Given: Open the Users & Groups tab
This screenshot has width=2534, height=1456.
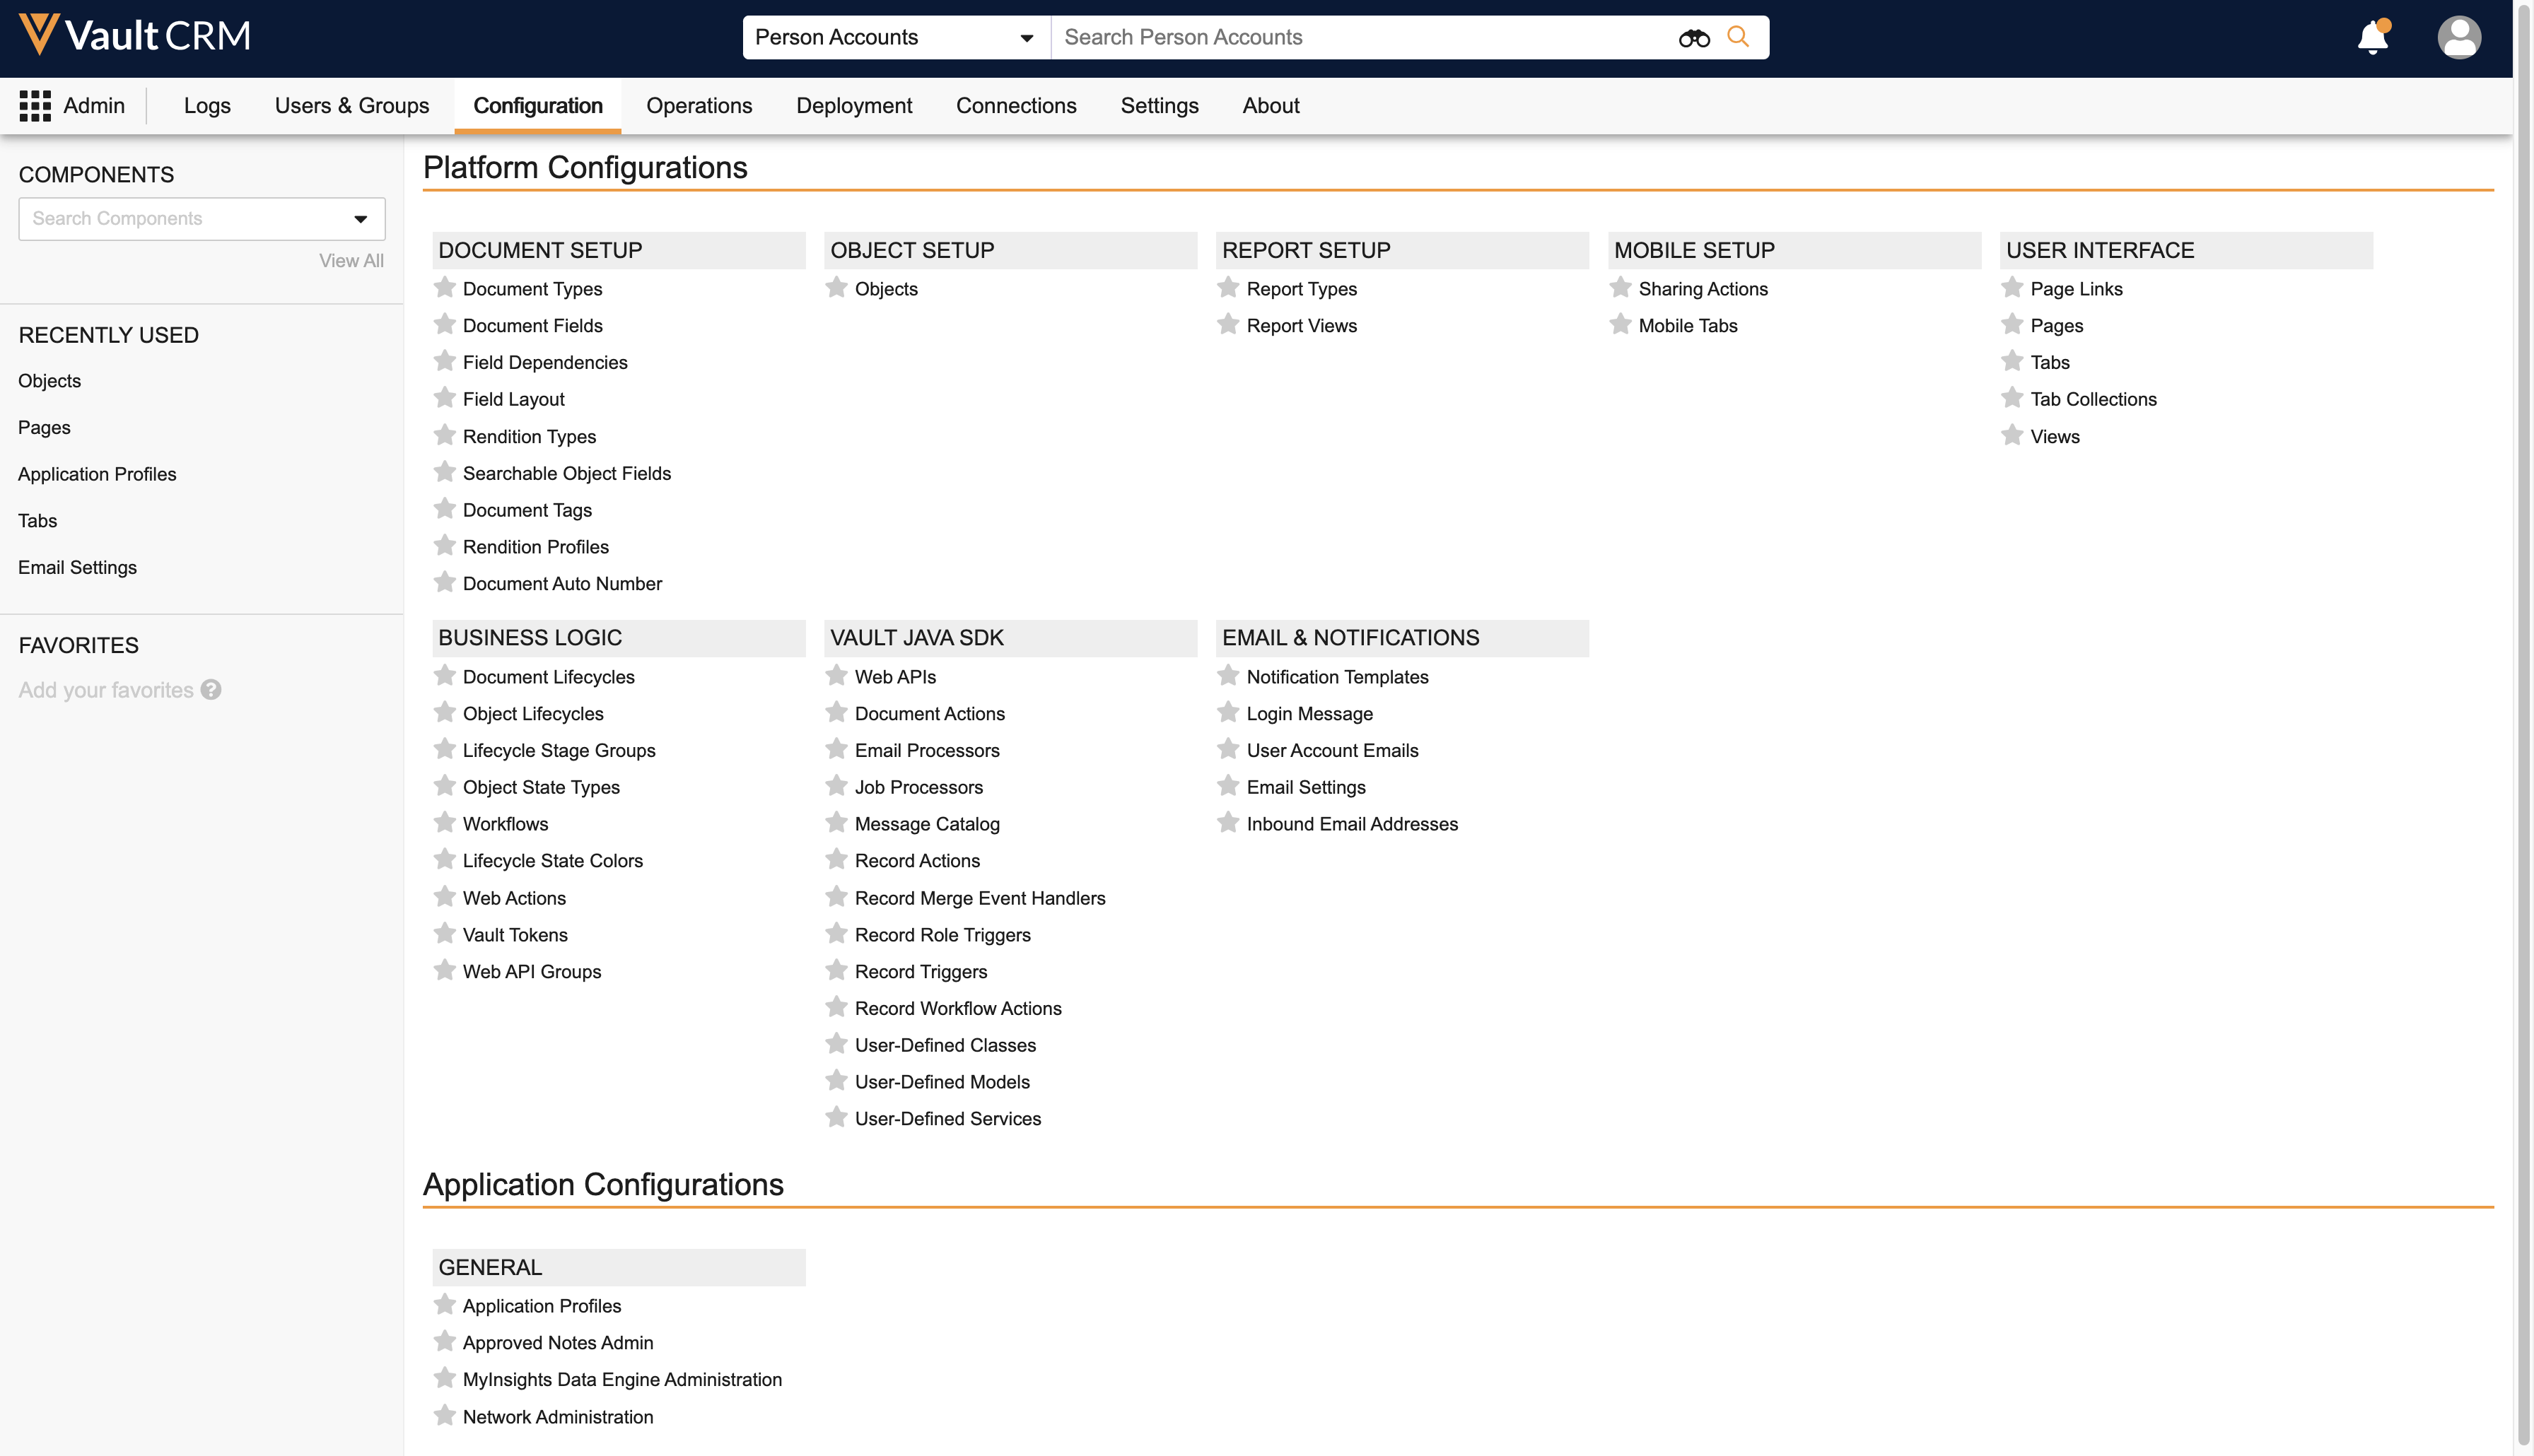Looking at the screenshot, I should click(351, 106).
